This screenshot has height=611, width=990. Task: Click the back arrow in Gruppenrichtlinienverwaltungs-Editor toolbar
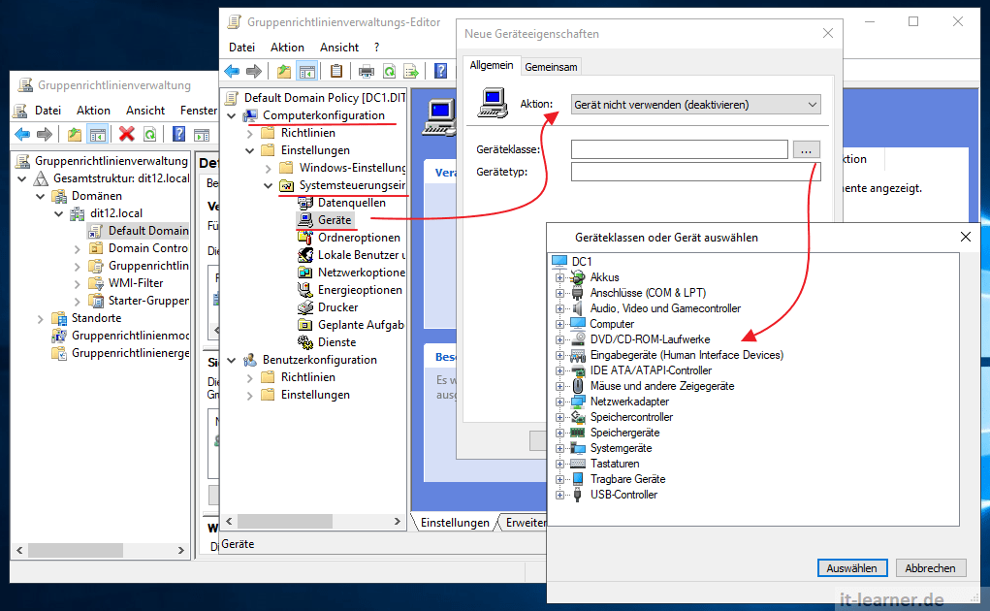pos(232,72)
